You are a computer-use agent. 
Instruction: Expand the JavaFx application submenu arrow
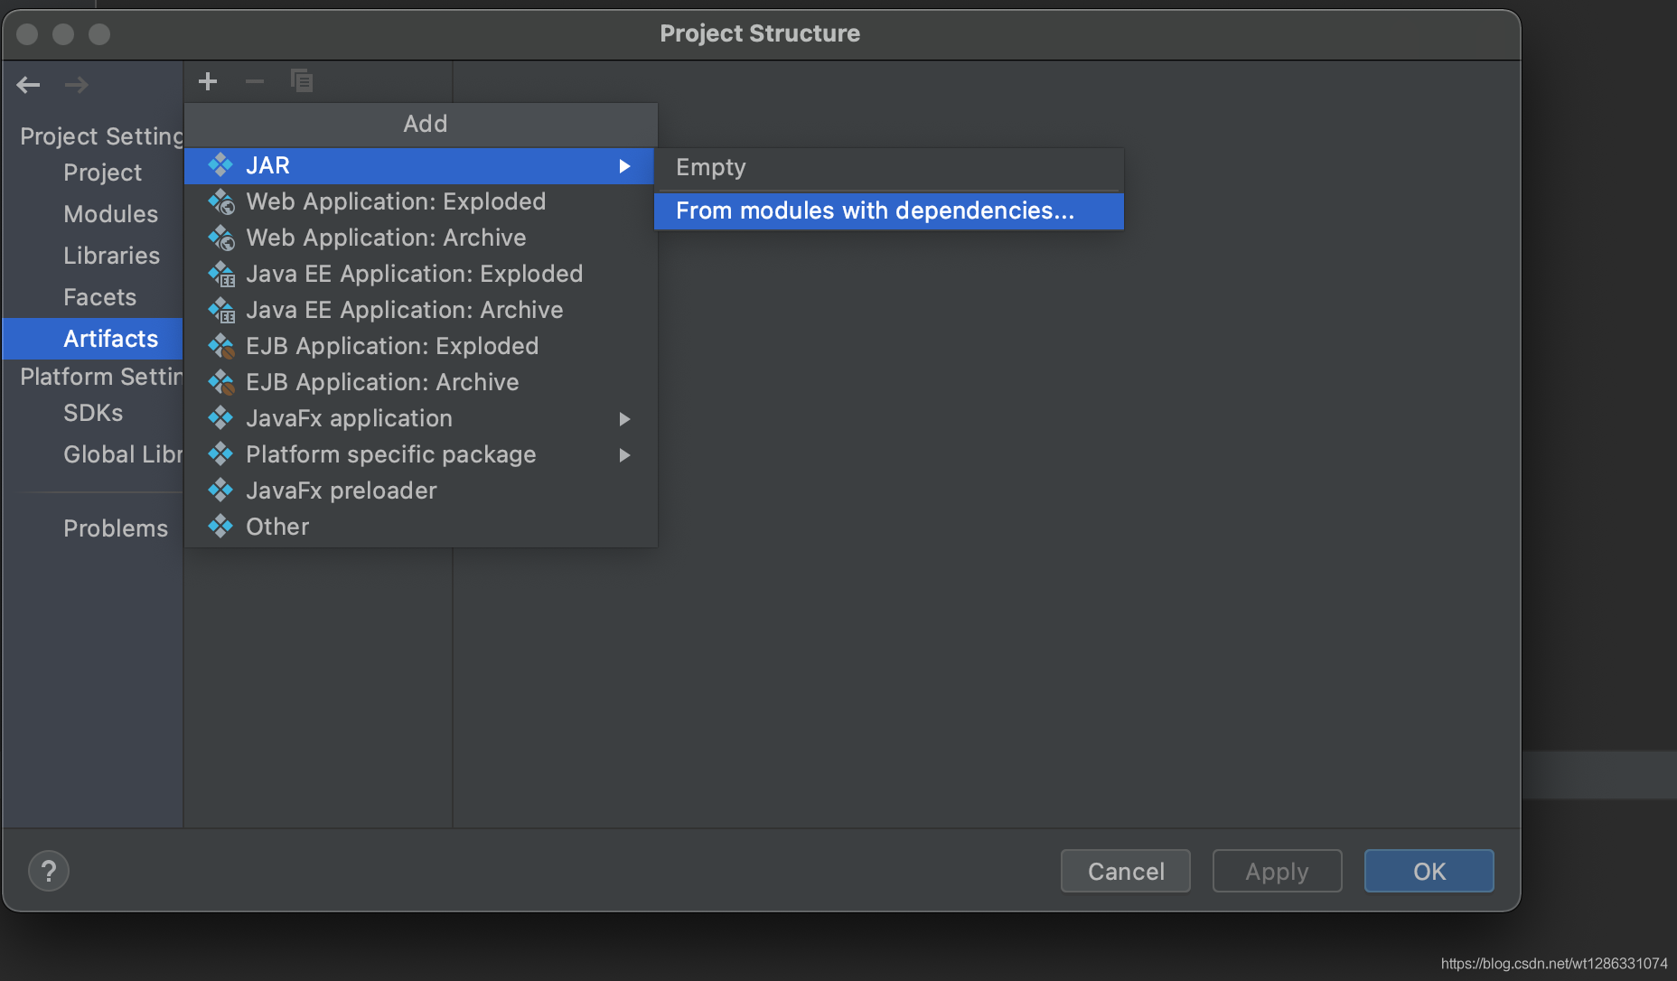point(624,419)
